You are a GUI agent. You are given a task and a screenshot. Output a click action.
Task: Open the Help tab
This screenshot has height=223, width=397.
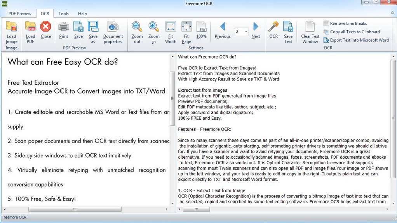click(82, 14)
